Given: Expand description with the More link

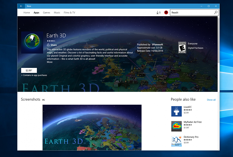Looking at the screenshot, I should pyautogui.click(x=50, y=62).
